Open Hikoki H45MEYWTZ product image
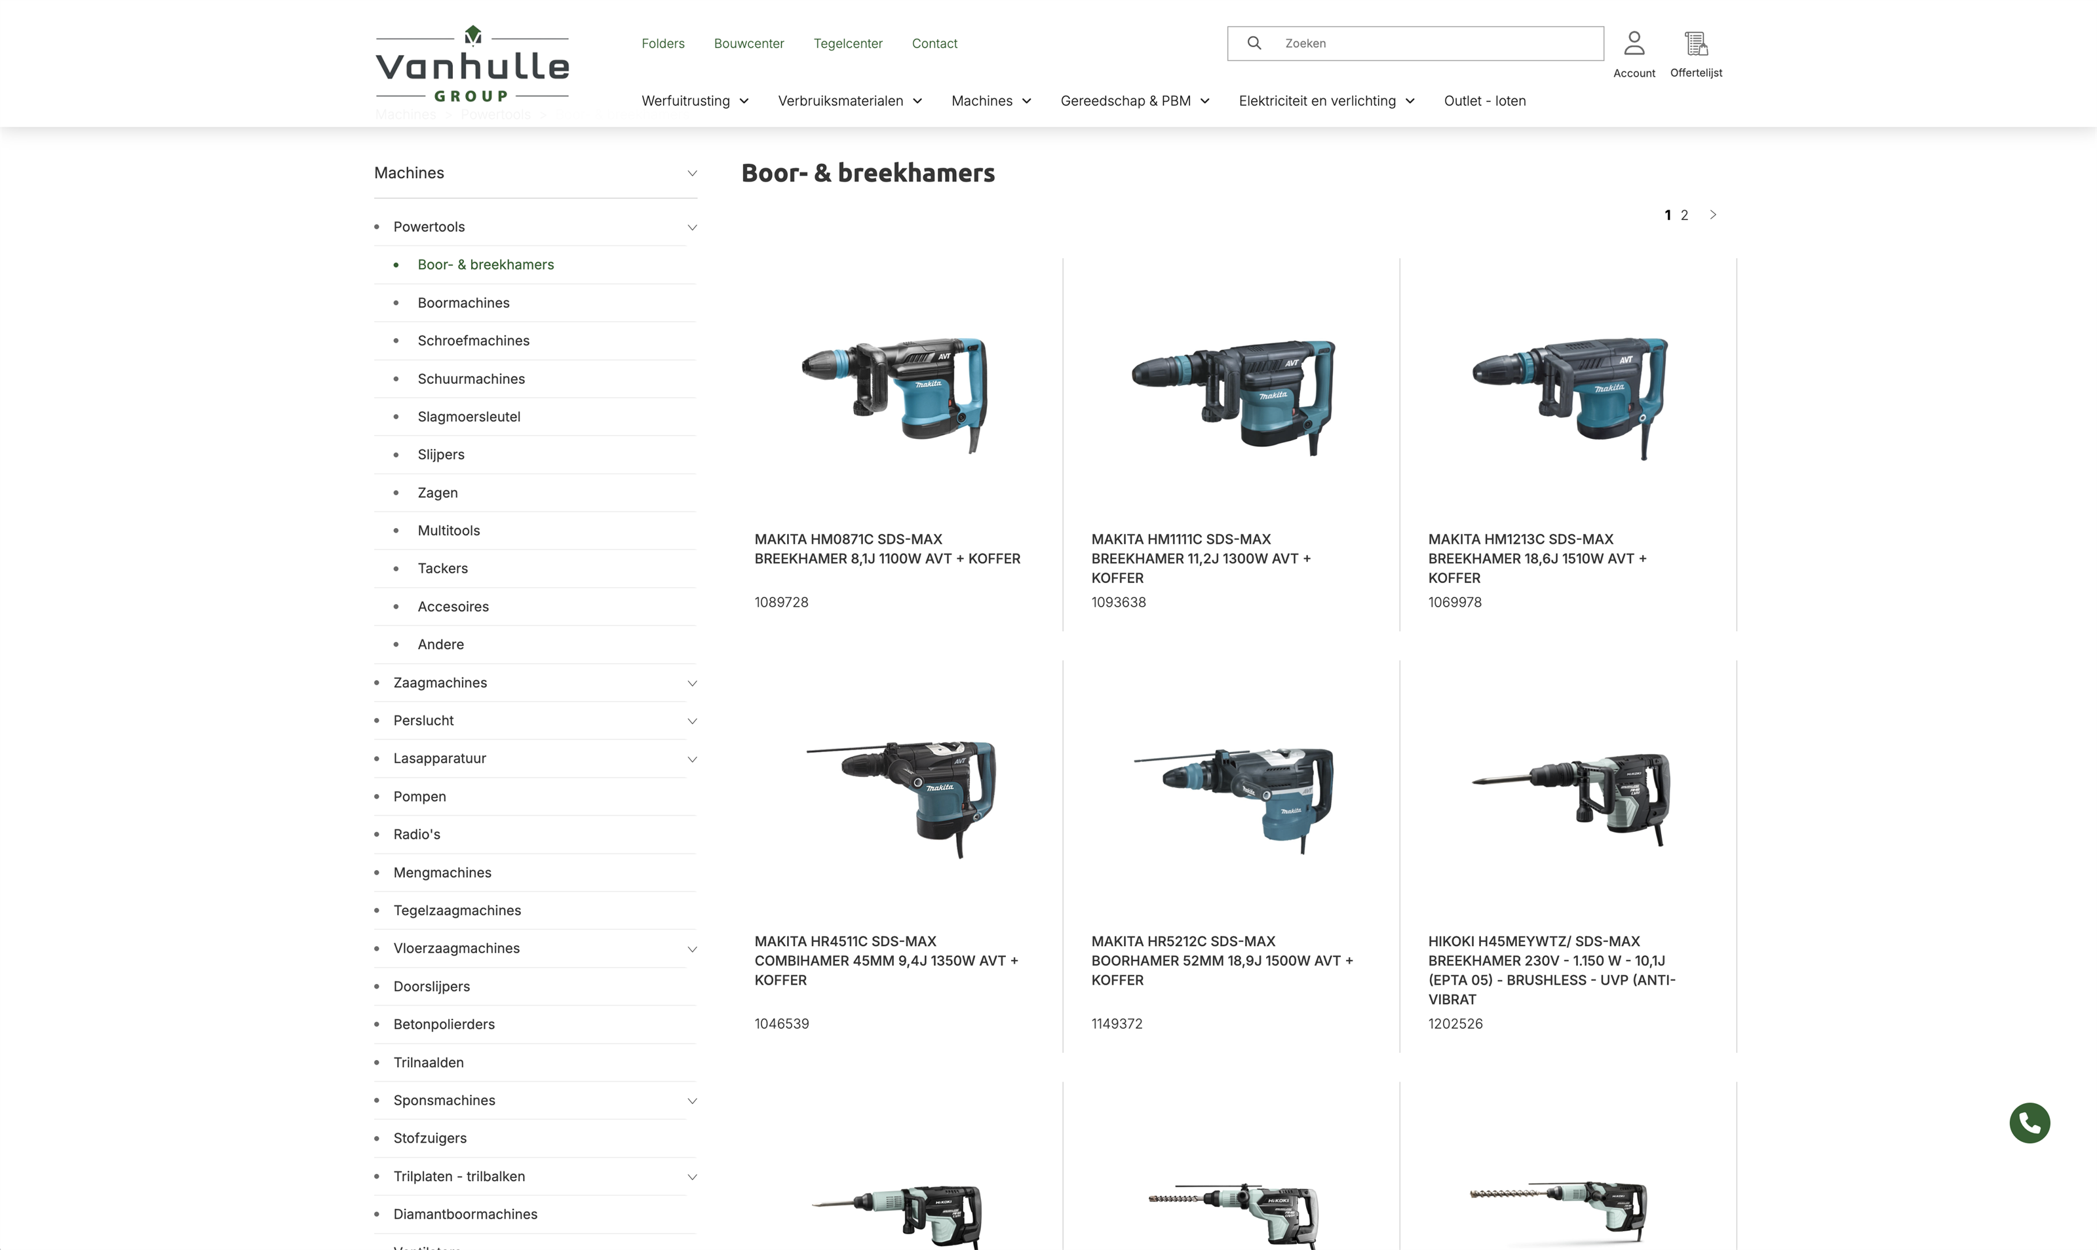Viewport: 2097px width, 1250px height. click(x=1569, y=799)
